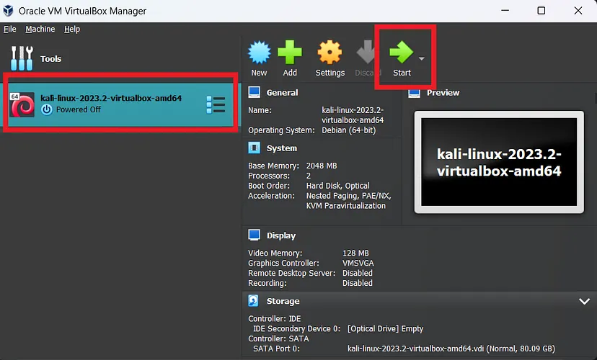This screenshot has height=360, width=597.
Task: Click the Recording Disabled value
Action: pos(358,283)
